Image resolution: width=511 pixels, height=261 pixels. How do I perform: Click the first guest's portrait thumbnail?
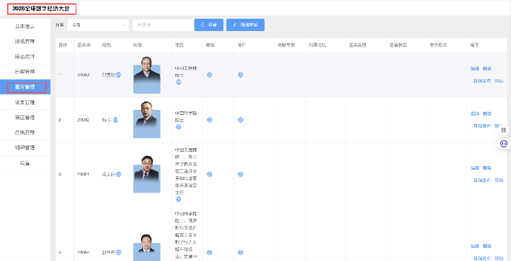pyautogui.click(x=147, y=75)
